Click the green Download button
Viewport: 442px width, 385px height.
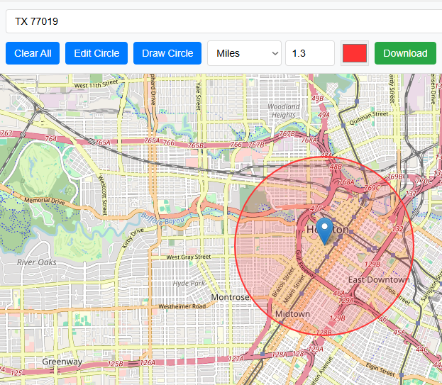(405, 53)
